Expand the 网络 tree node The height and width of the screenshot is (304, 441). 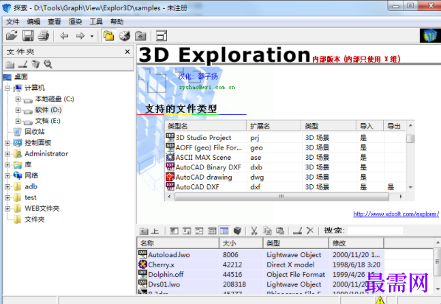pyautogui.click(x=7, y=175)
